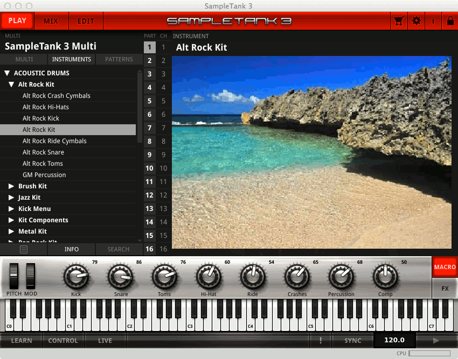Click the browser list scrollbar

[140, 107]
